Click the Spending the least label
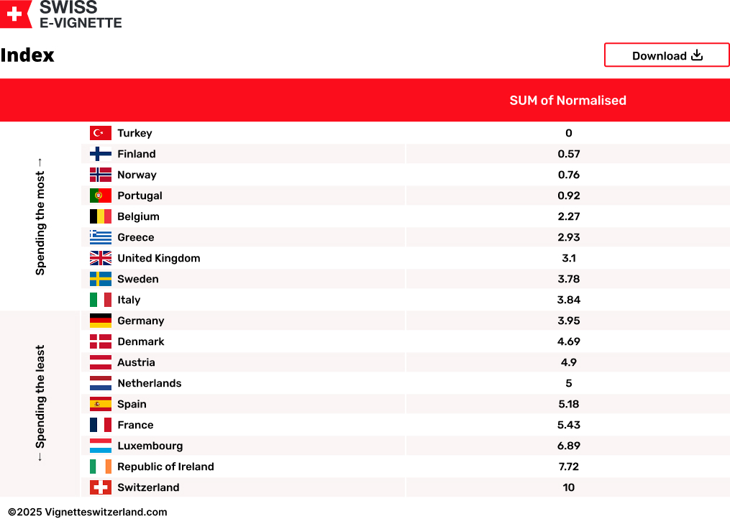Viewport: 730px width, 524px height. click(x=40, y=403)
